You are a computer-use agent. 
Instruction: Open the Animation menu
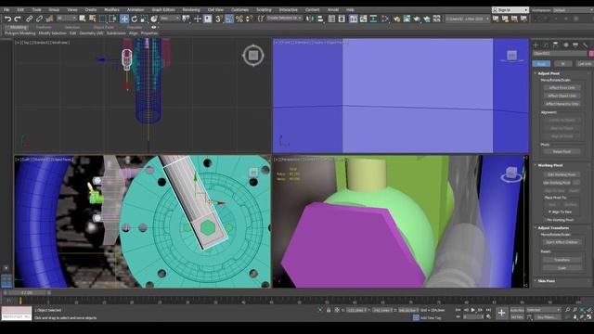pyautogui.click(x=136, y=10)
